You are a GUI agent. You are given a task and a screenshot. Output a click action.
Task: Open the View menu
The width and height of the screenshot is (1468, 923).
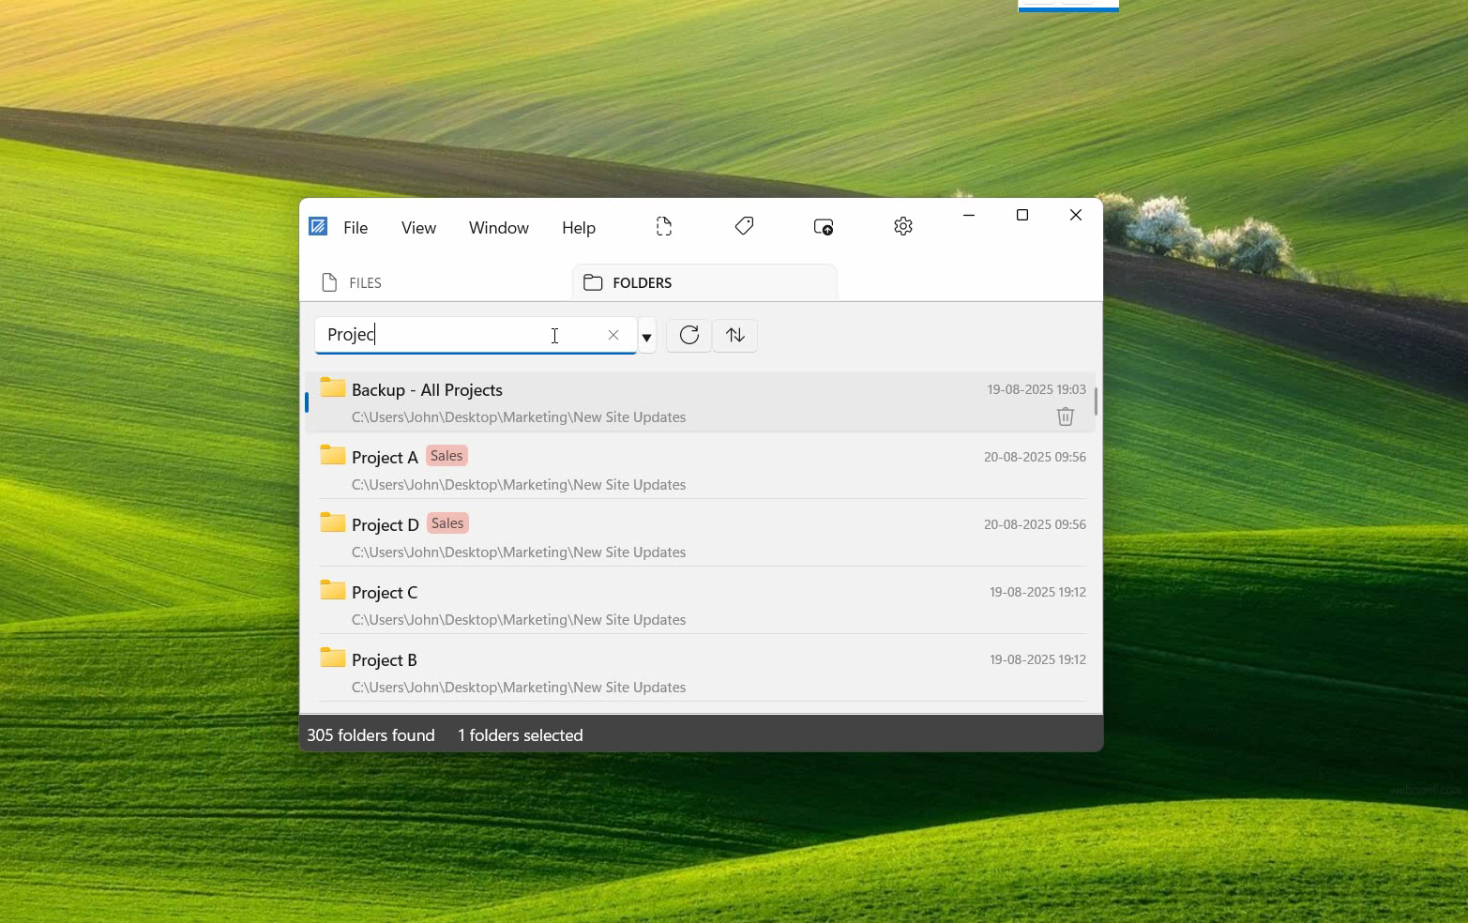[x=418, y=228]
